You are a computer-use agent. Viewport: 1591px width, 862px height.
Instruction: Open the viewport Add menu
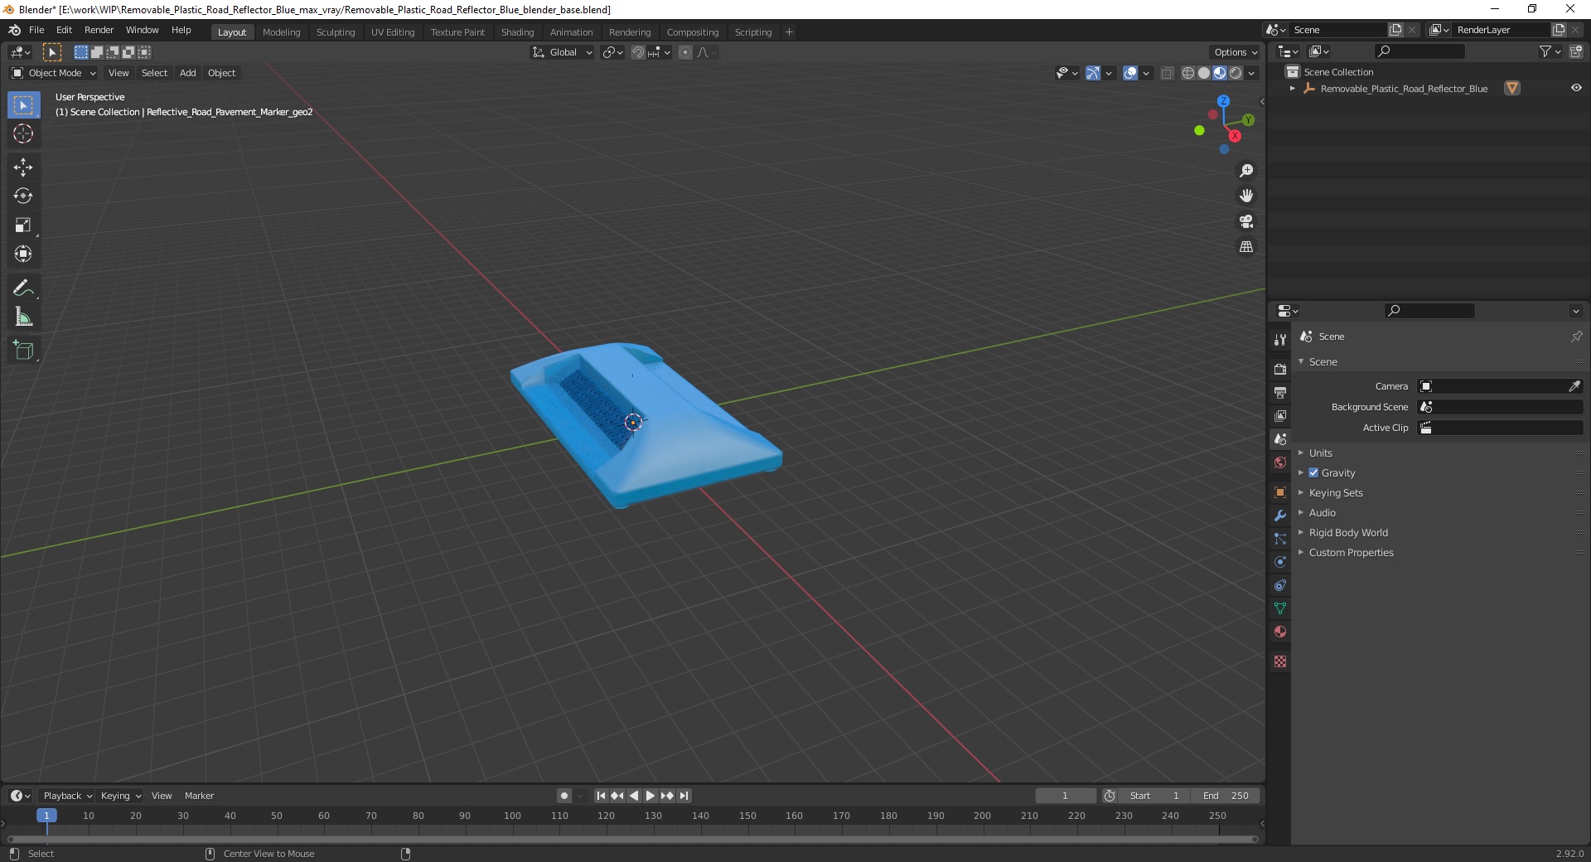point(188,73)
